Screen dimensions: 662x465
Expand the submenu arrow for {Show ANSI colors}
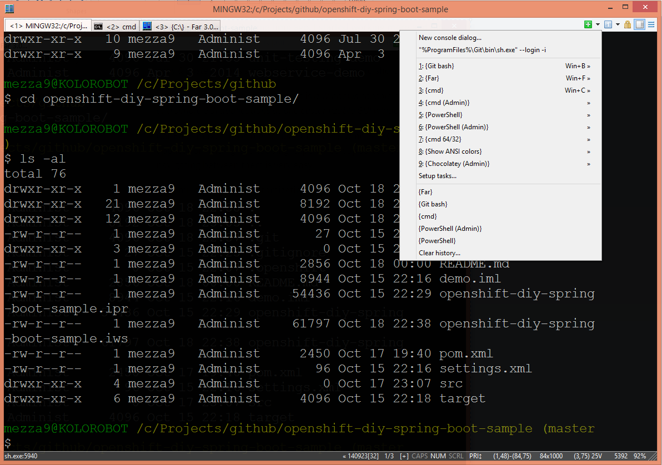589,152
